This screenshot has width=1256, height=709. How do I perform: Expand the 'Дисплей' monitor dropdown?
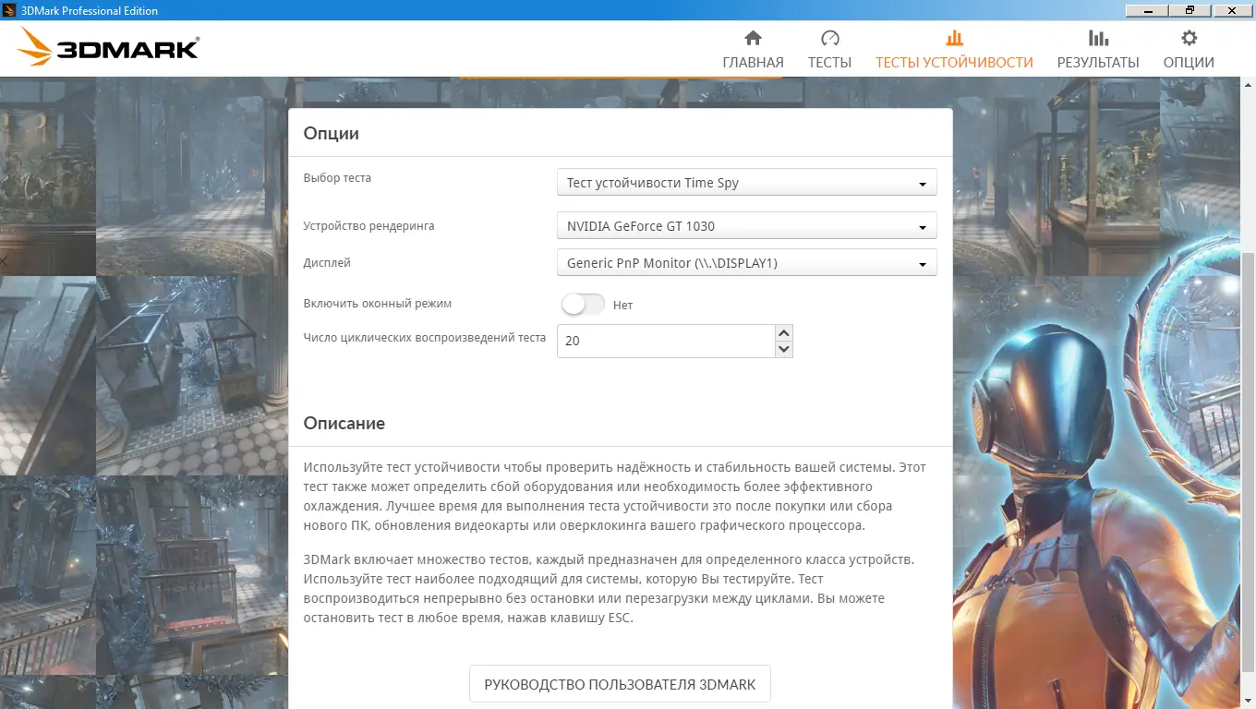746,262
